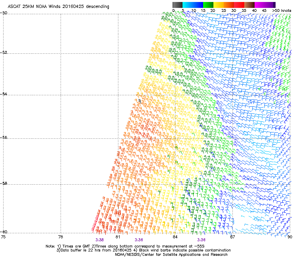Click the black contaminated wind barb below -54

click(140, 101)
